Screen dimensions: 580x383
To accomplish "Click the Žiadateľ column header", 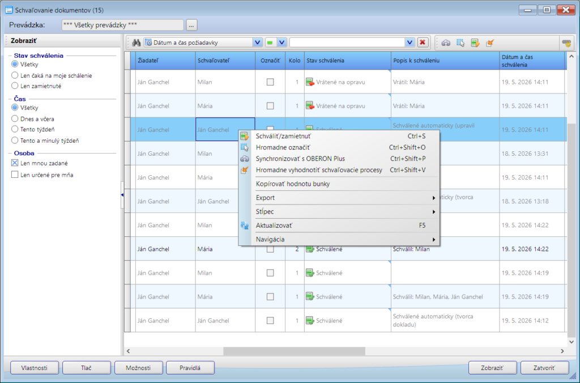I will [x=165, y=60].
